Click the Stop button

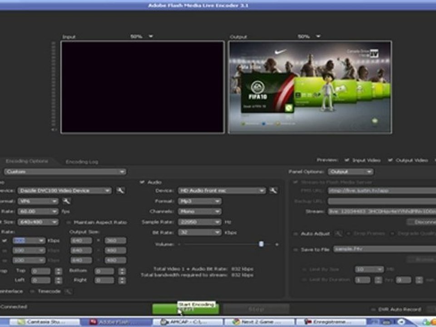point(256,309)
